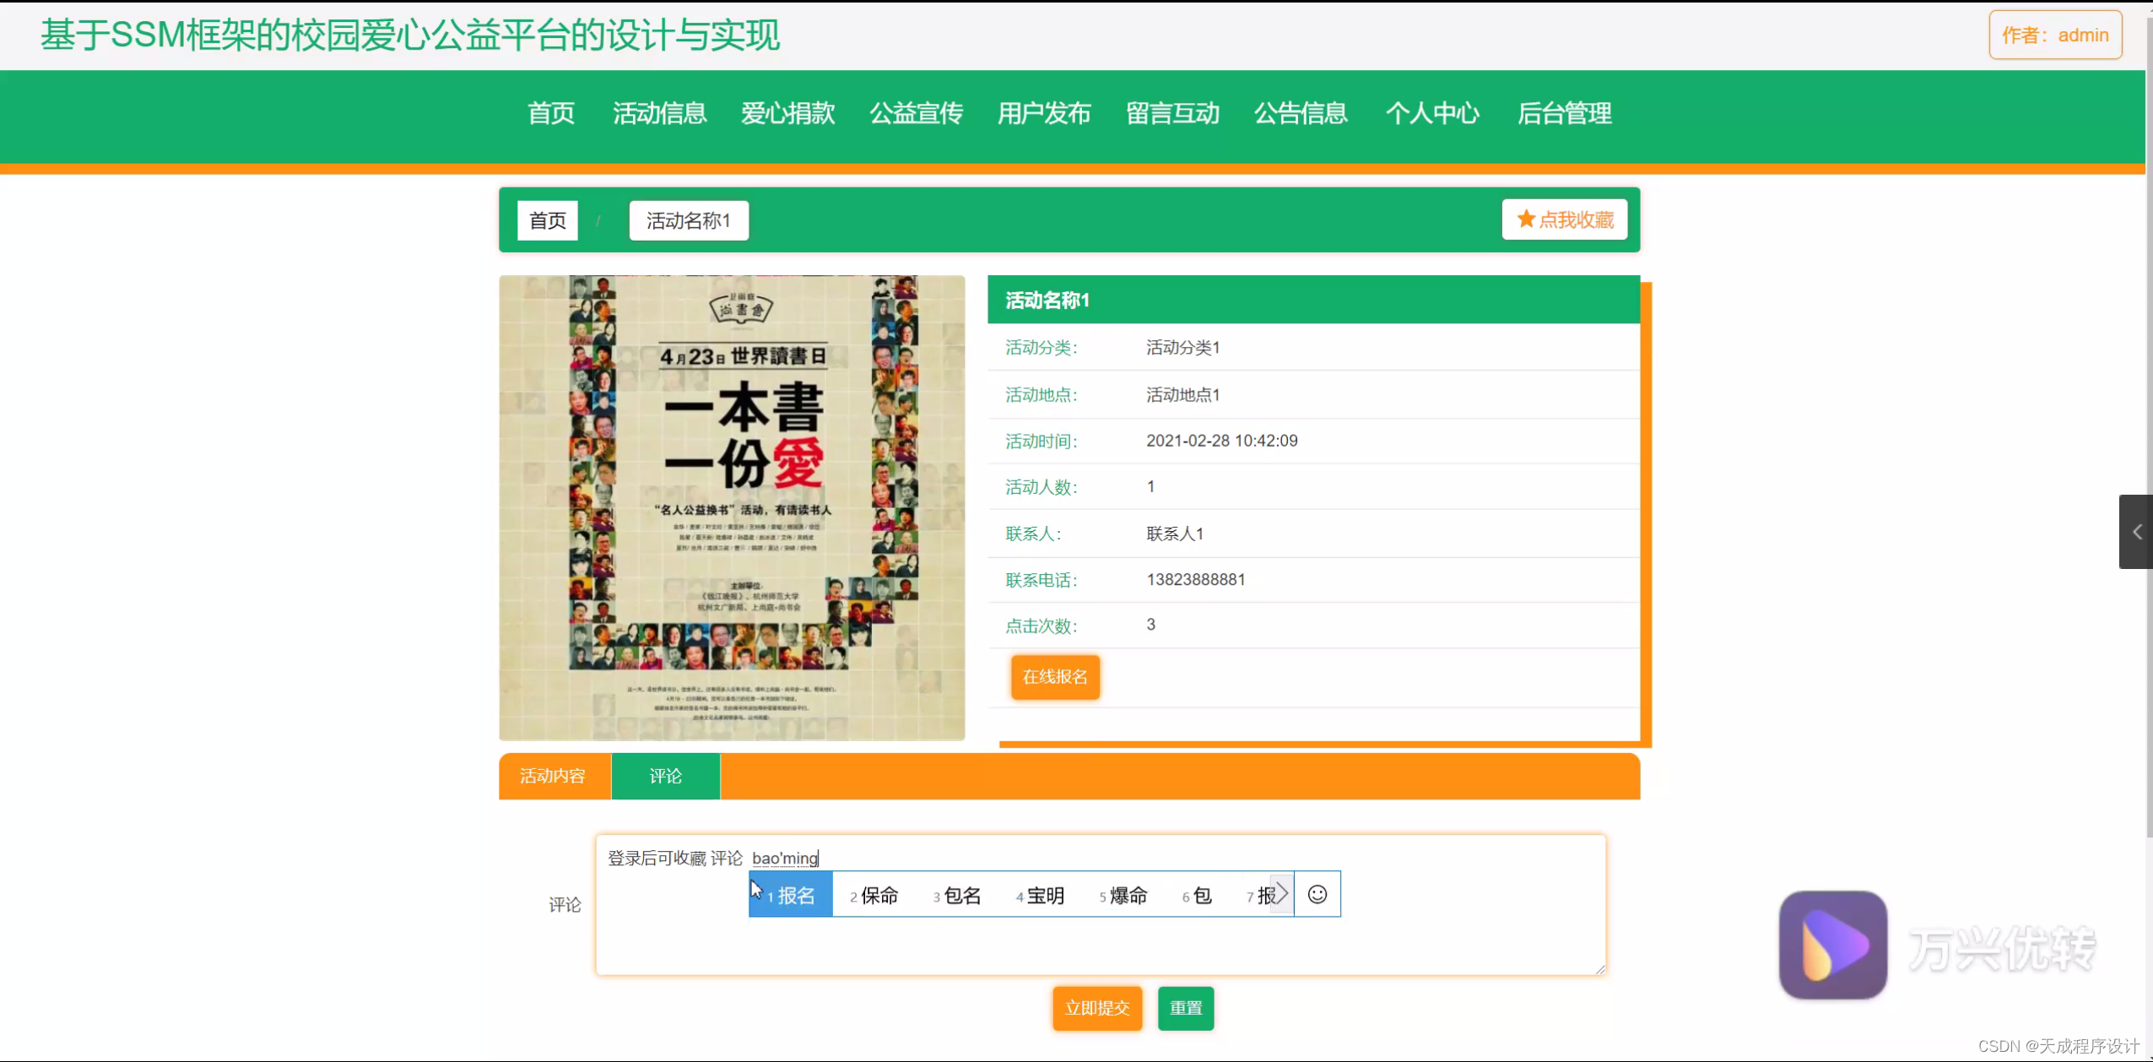The height and width of the screenshot is (1062, 2153).
Task: Switch to the 活动内容 tab
Action: pos(554,775)
